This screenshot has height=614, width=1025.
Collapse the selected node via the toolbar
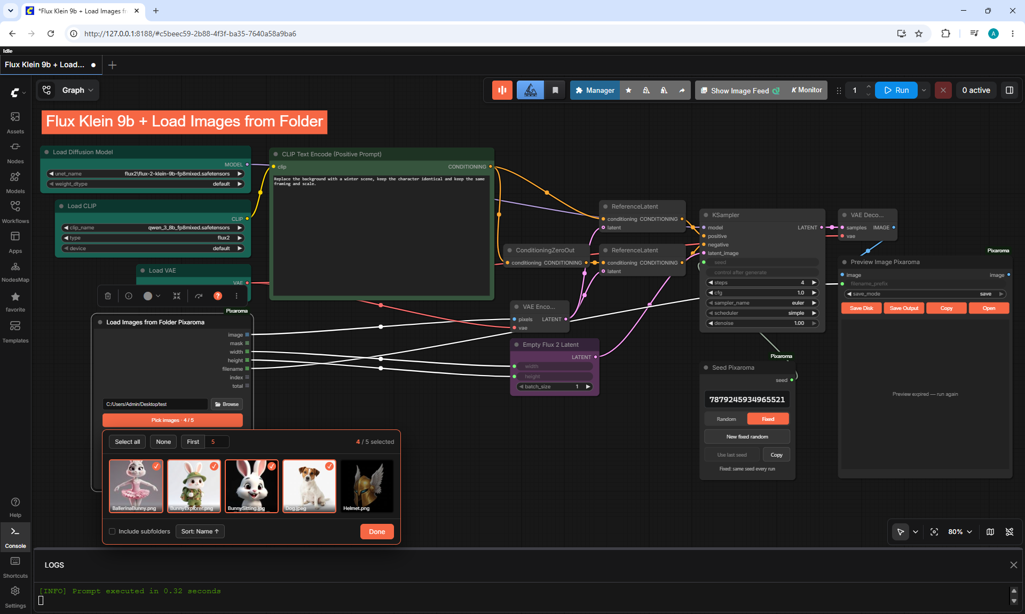pos(177,296)
